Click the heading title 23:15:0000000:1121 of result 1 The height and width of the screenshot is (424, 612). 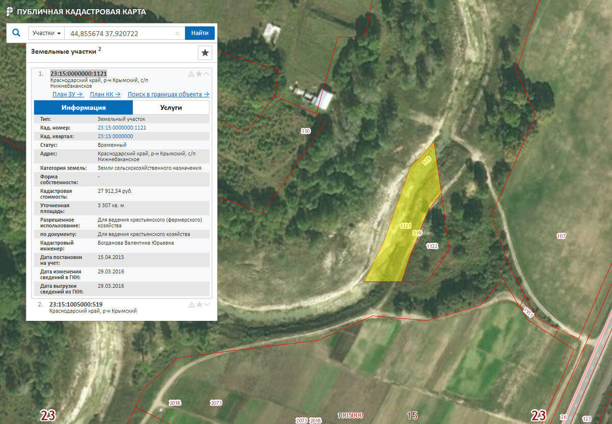(x=79, y=73)
